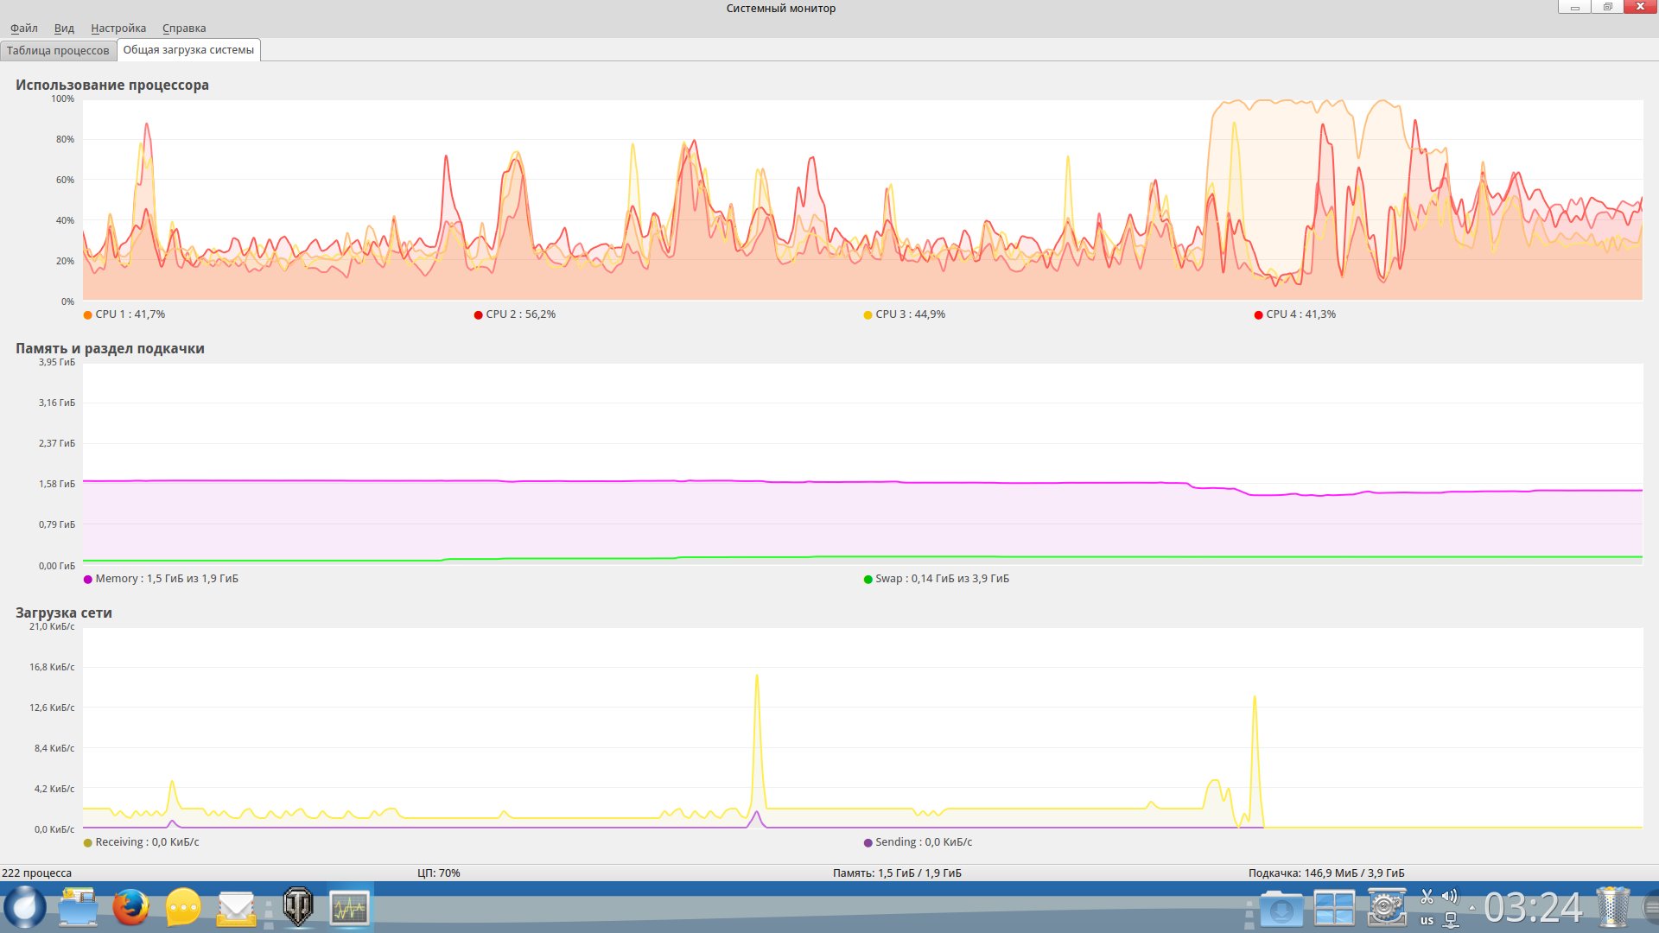
Task: Click the yellow chat bubble icon
Action: coord(183,907)
